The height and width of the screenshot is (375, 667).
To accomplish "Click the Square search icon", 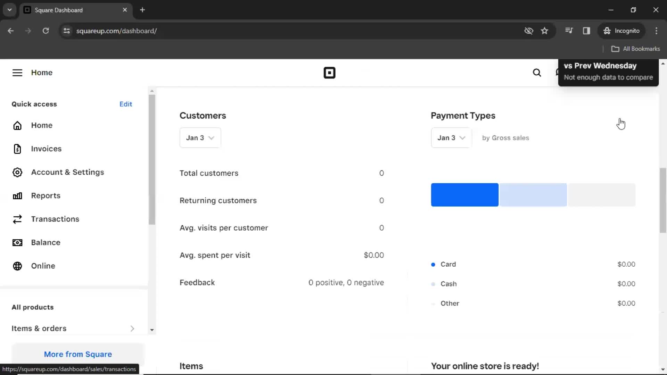I will tap(537, 73).
